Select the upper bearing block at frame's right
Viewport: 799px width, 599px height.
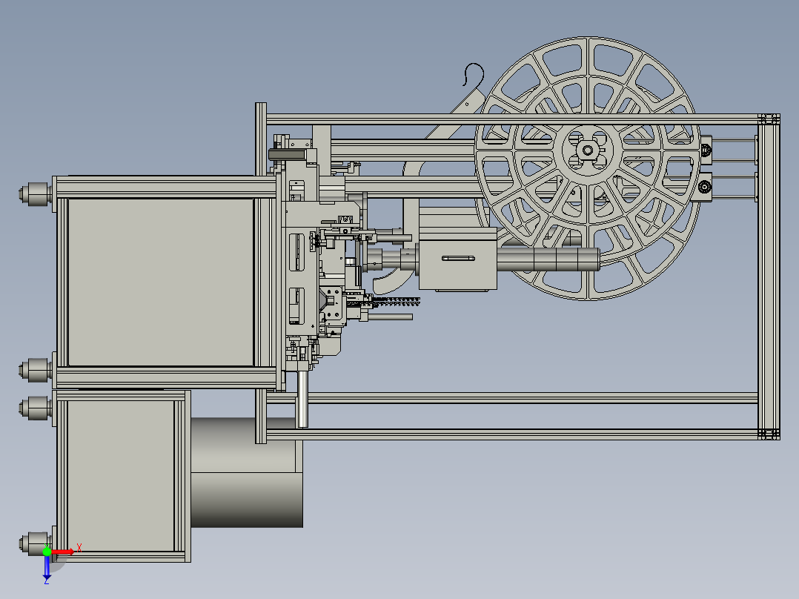click(706, 150)
